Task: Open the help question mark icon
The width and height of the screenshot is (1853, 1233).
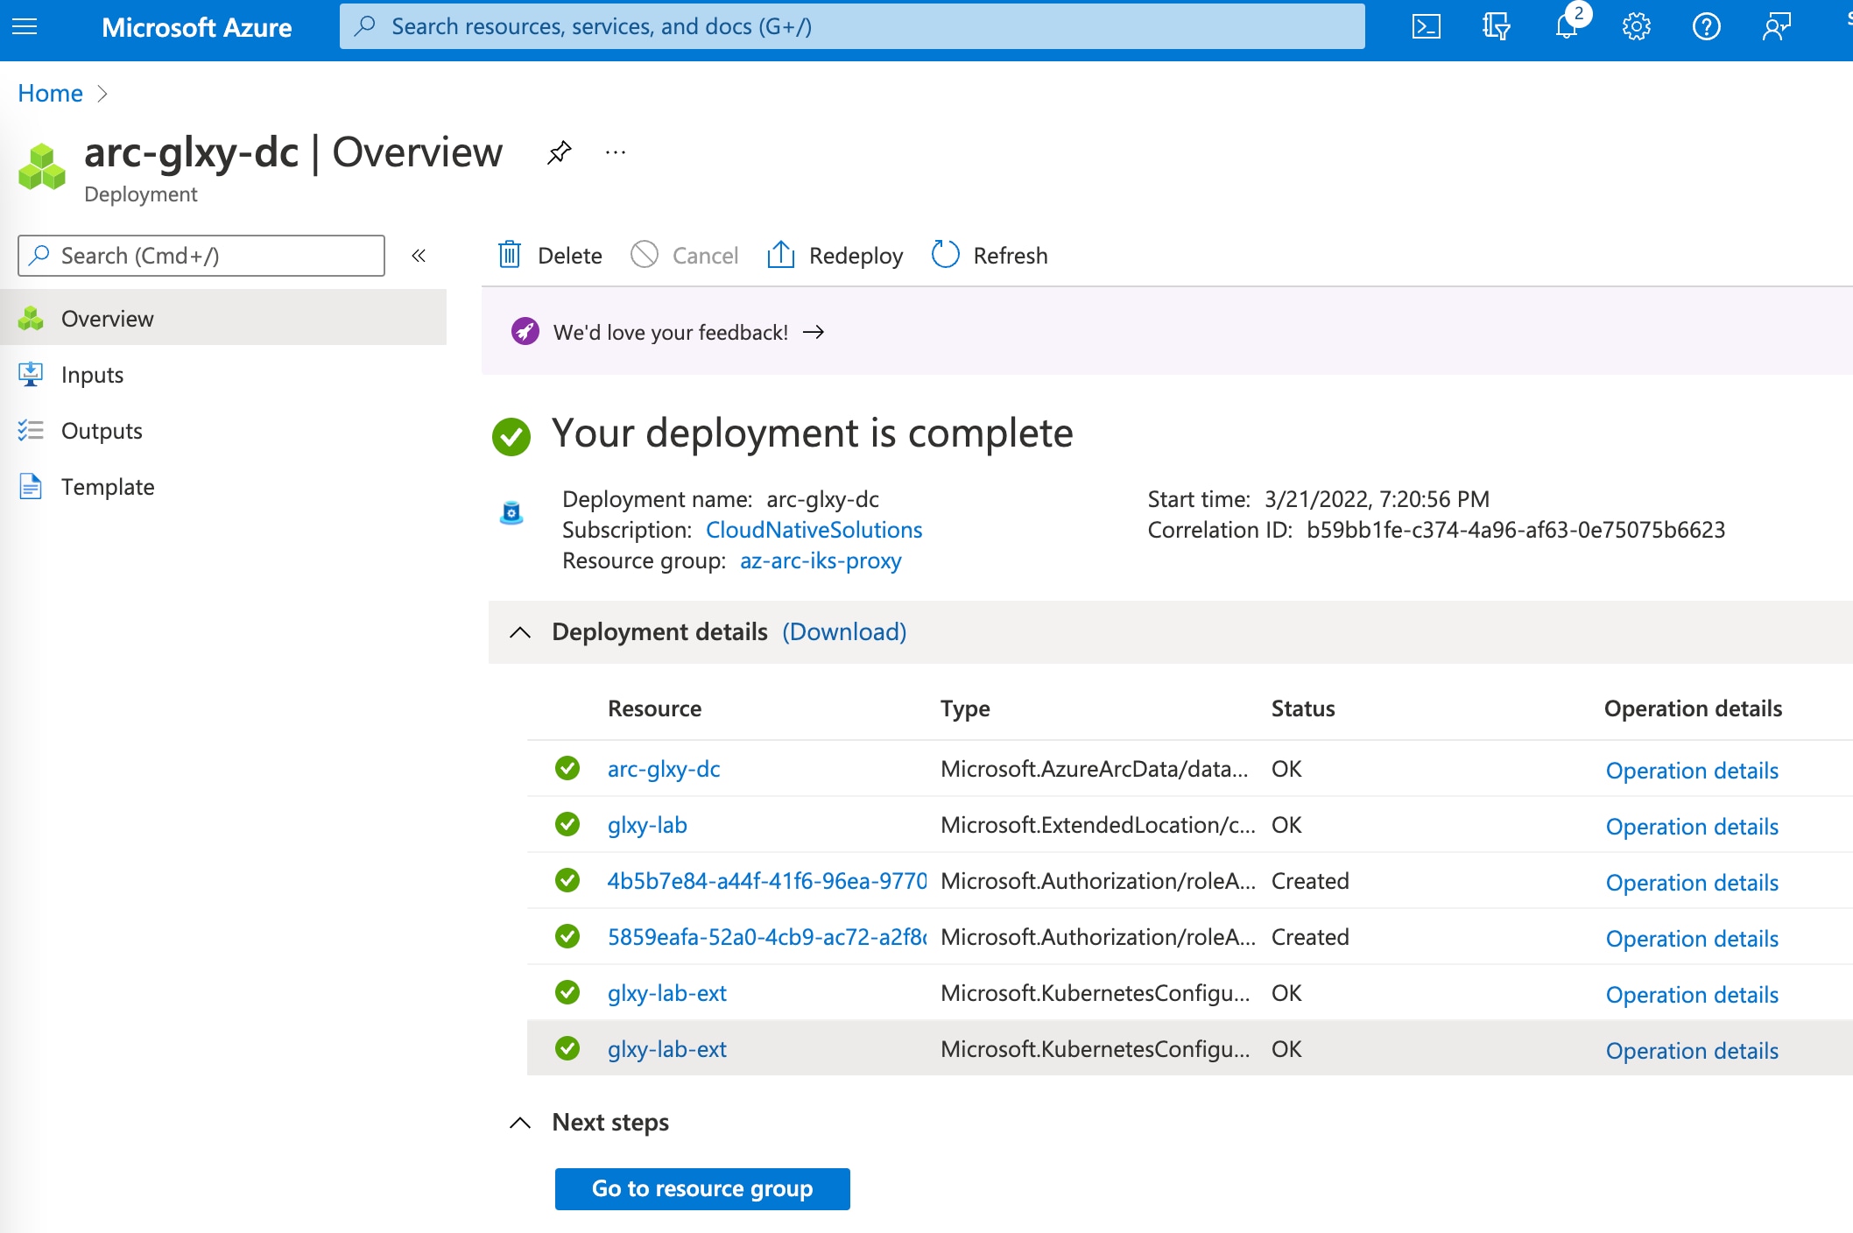Action: [x=1706, y=27]
